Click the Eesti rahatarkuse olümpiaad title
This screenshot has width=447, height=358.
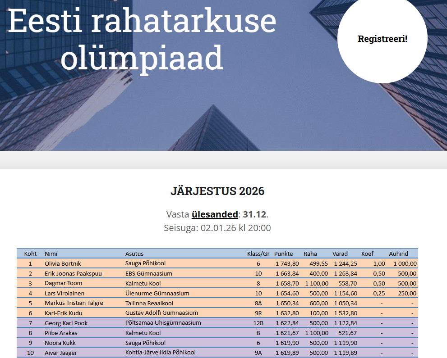coord(142,39)
